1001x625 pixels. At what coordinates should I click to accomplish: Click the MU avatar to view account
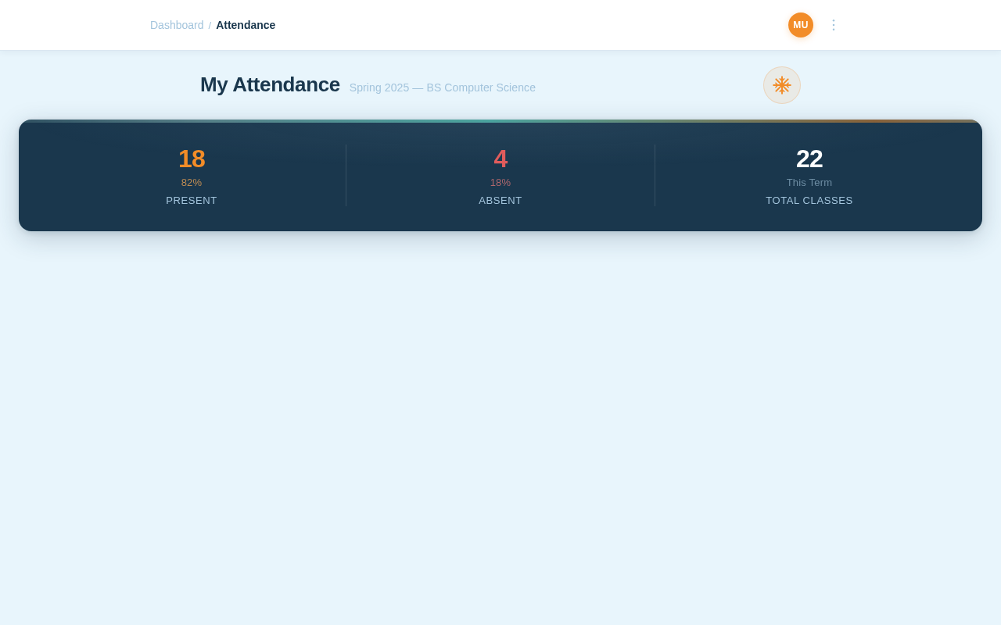pyautogui.click(x=801, y=23)
